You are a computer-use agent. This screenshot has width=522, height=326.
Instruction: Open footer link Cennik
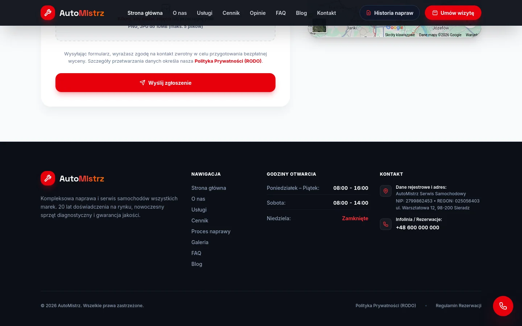[x=200, y=221]
